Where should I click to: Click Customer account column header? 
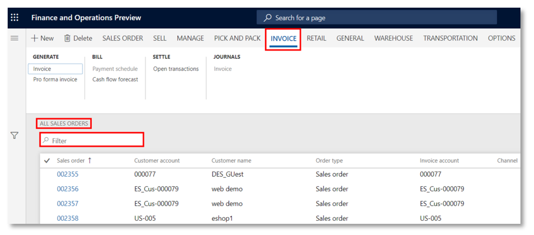pyautogui.click(x=157, y=160)
